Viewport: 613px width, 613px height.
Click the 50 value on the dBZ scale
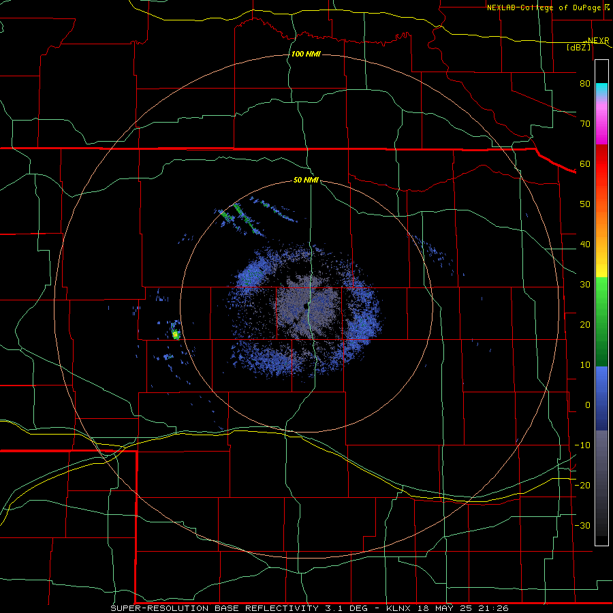coord(585,204)
